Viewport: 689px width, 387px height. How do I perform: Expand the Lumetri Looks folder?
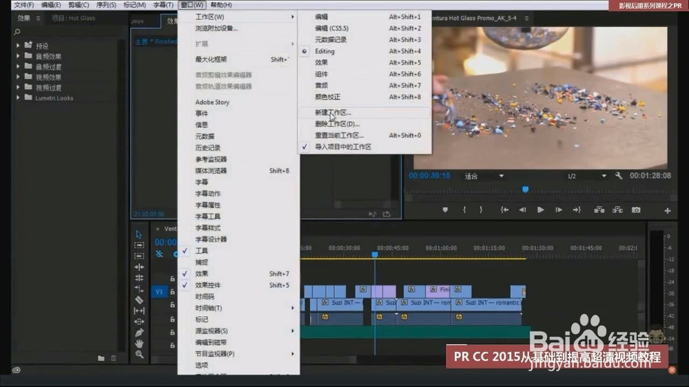pos(18,98)
